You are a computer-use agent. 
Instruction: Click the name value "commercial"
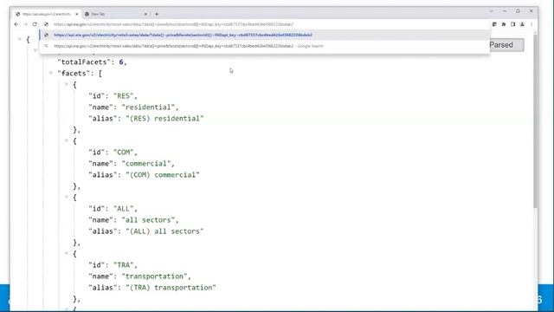(146, 164)
